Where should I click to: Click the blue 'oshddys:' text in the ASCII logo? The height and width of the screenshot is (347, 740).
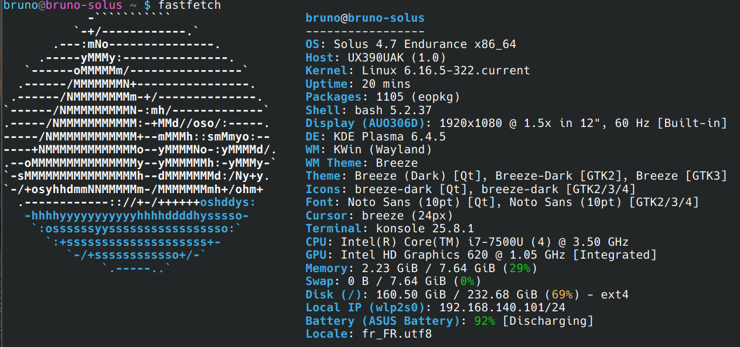click(x=228, y=202)
